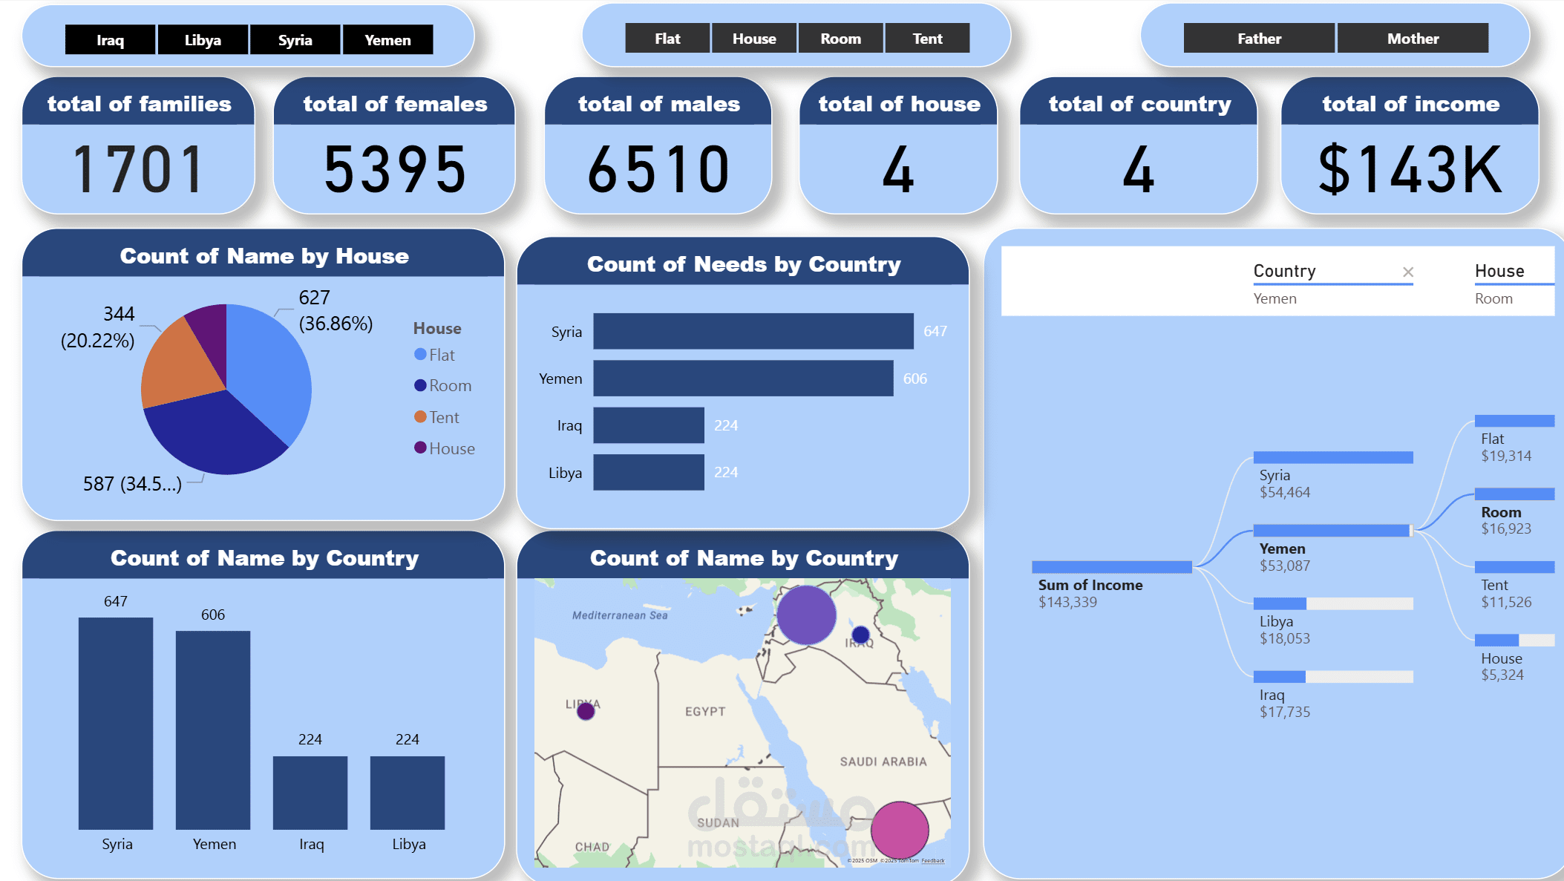Click the Libya bar in Needs chart
This screenshot has height=881, width=1564.
tap(649, 472)
